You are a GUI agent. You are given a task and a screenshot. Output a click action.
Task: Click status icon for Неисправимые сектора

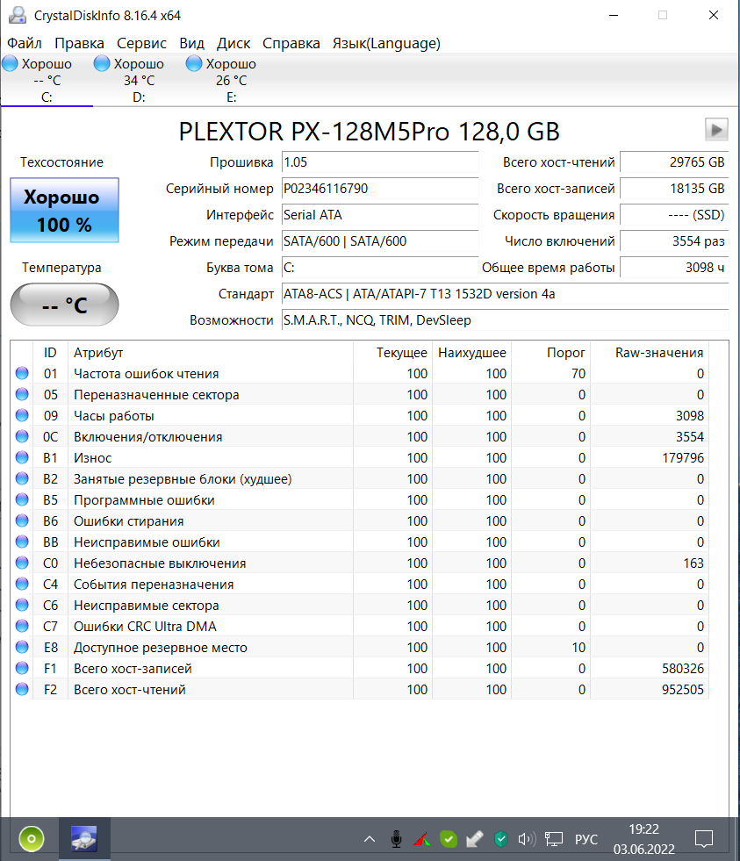point(22,605)
